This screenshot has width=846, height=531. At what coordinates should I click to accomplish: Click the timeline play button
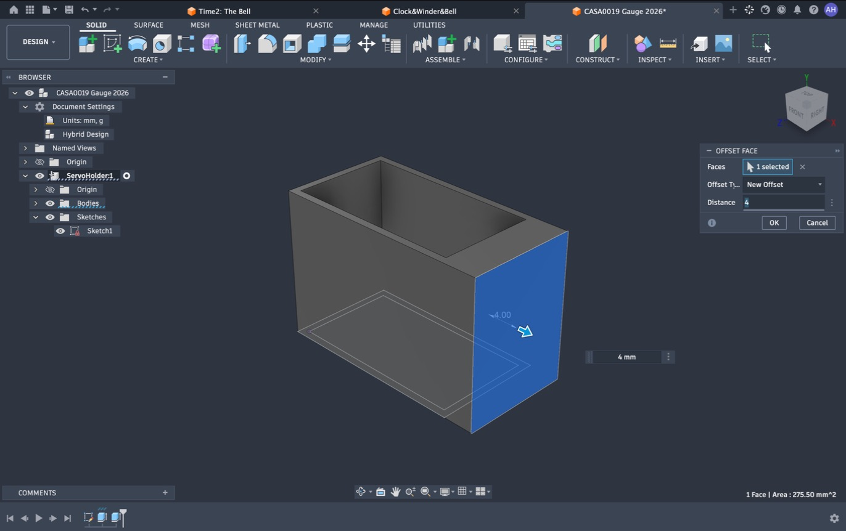(38, 519)
